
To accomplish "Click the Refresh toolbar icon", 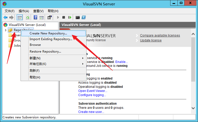I will 28,18.
